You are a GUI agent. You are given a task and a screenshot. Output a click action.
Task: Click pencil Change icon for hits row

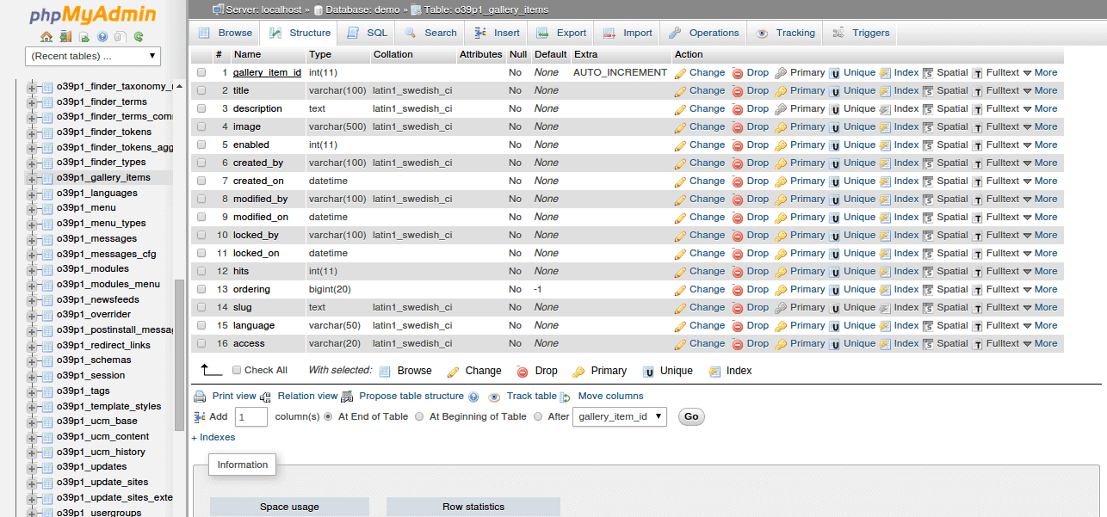pos(680,272)
